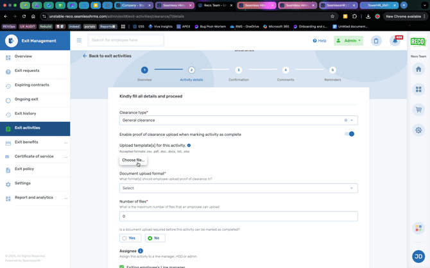Click the clipboard icon in header
Image resolution: width=430 pixels, height=268 pixels.
[376, 40]
